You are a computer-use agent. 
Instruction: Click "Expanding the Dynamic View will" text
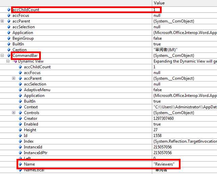(x=183, y=61)
